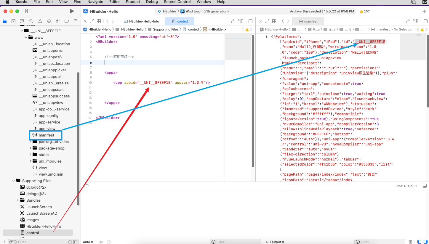Viewport: 429px width, 244px height.
Task: Open the All Output dropdown
Action: point(275,242)
